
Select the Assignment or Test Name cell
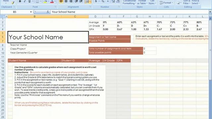110,37
